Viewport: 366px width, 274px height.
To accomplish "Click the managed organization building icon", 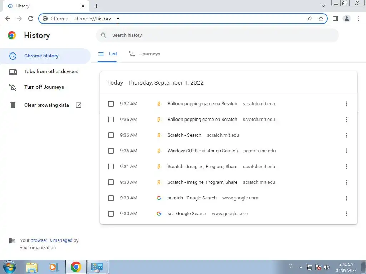I will (x=12, y=240).
